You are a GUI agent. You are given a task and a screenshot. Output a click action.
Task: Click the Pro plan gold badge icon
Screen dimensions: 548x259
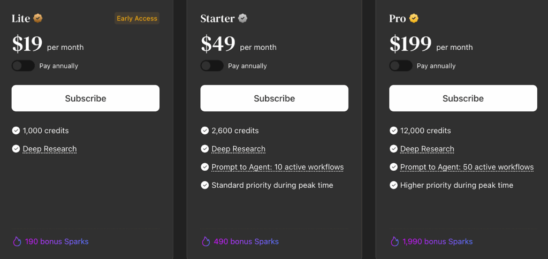[414, 18]
